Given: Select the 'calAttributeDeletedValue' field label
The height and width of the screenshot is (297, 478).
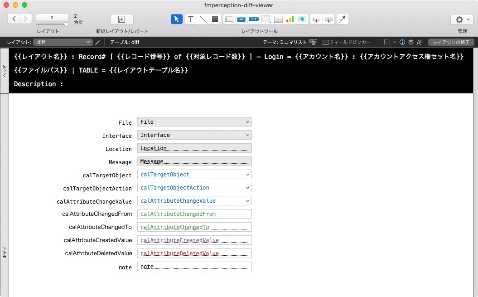Looking at the screenshot, I should point(98,253).
